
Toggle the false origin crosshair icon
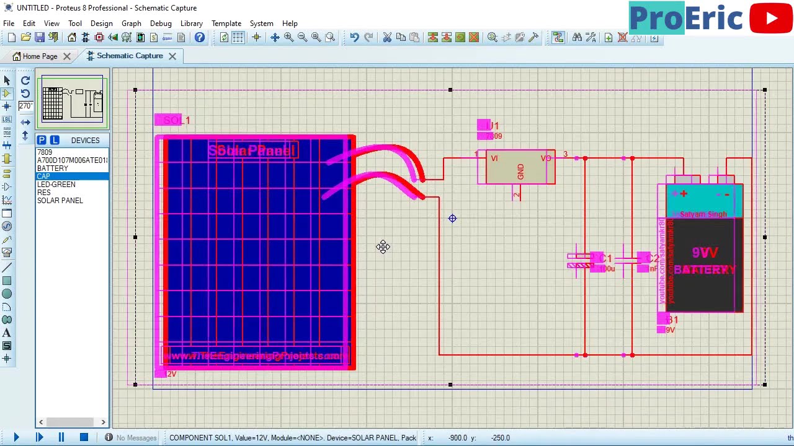pos(256,38)
